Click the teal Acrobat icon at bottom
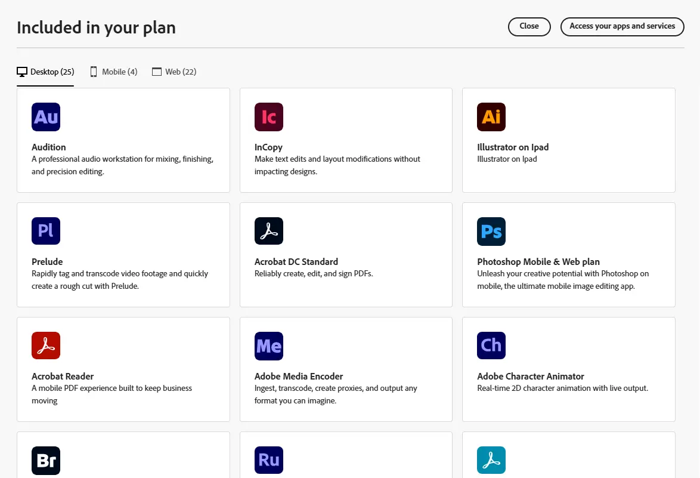Screen dimensions: 700x478 [x=491, y=460]
